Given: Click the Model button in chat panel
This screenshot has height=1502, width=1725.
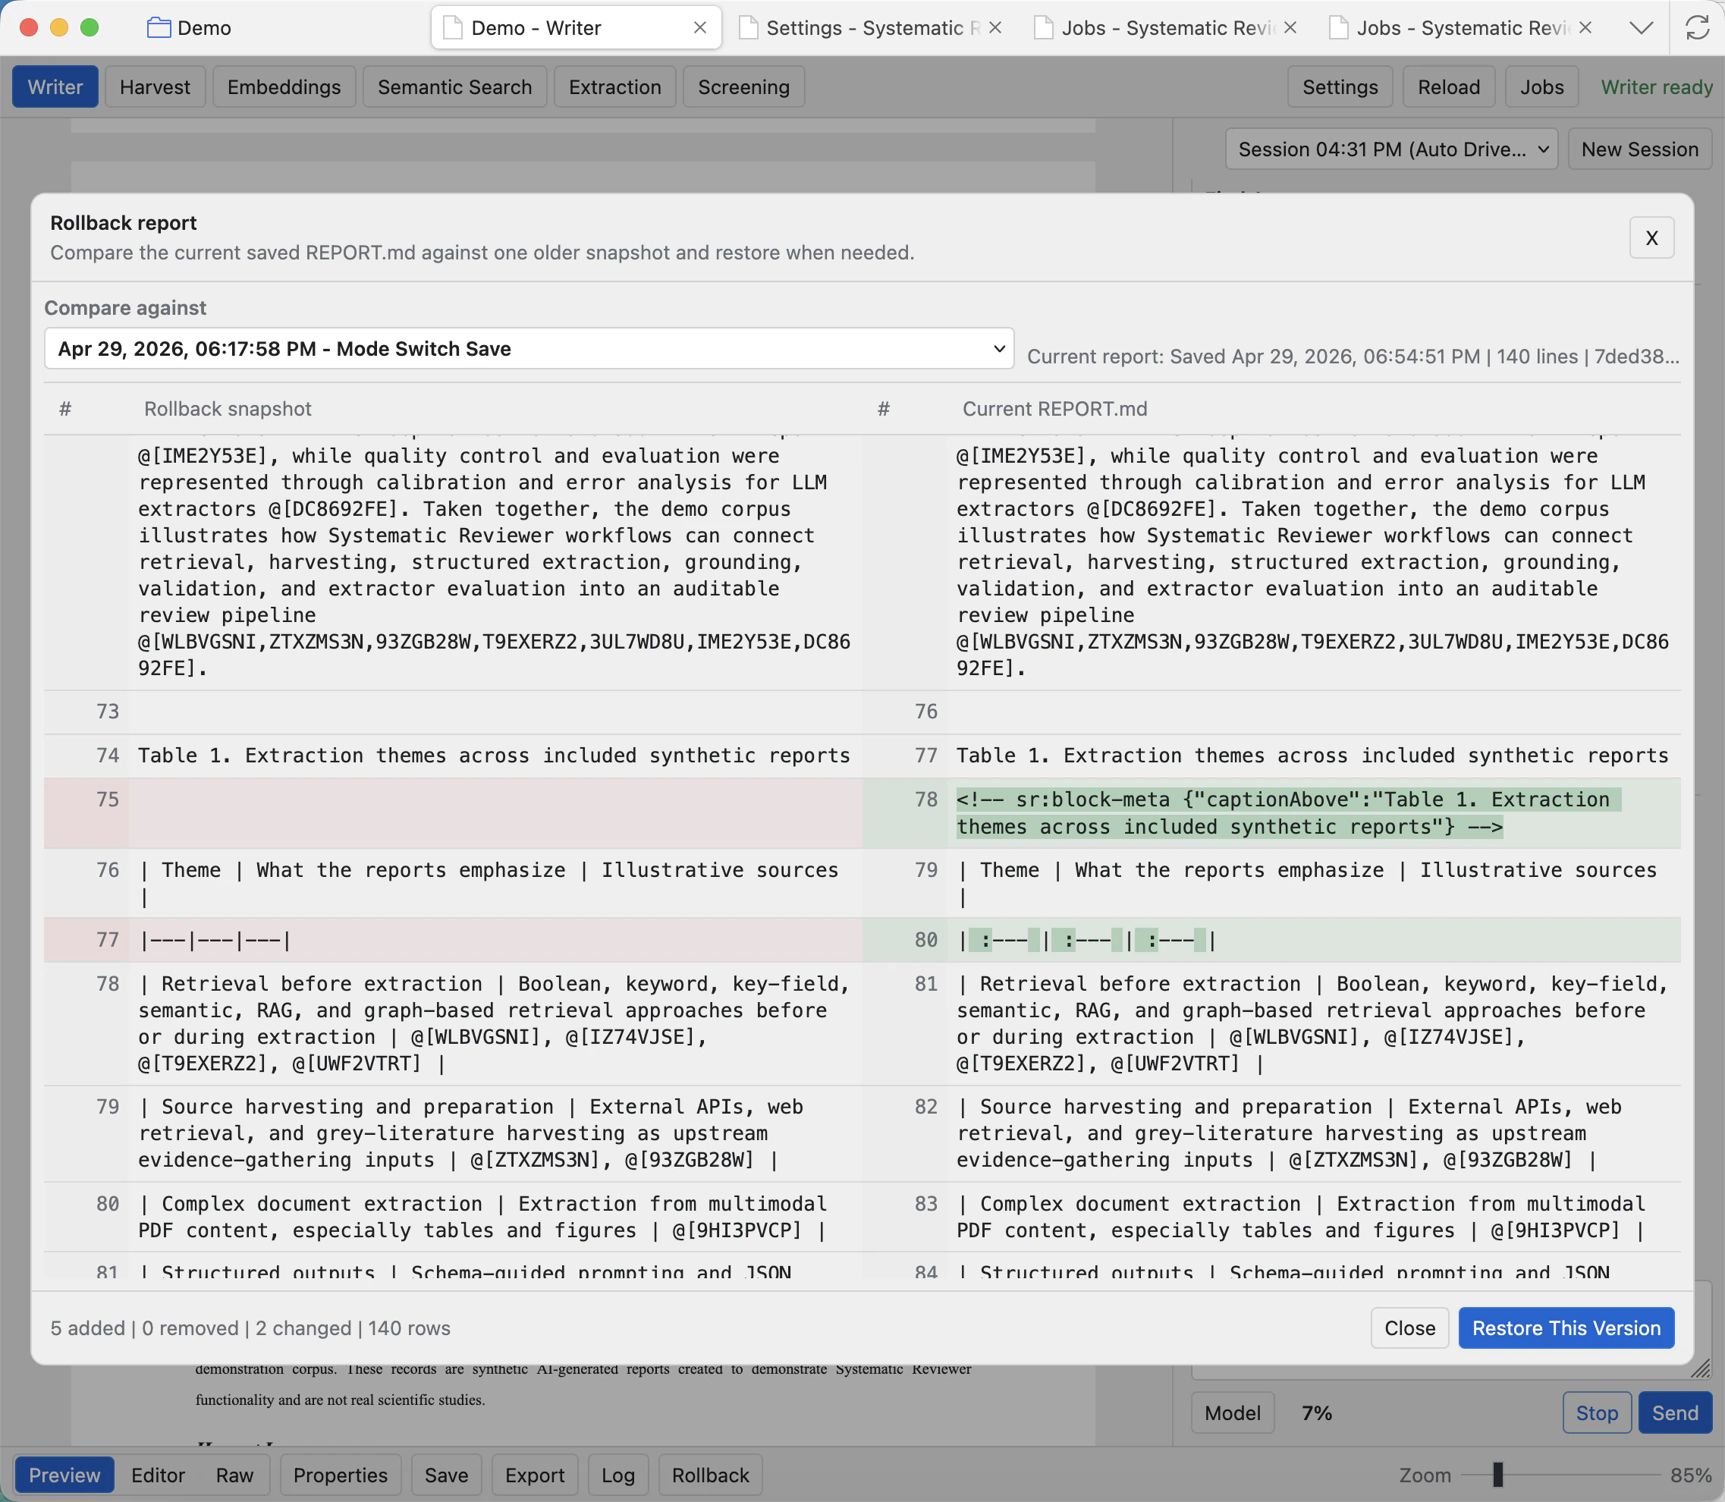Looking at the screenshot, I should [1232, 1413].
